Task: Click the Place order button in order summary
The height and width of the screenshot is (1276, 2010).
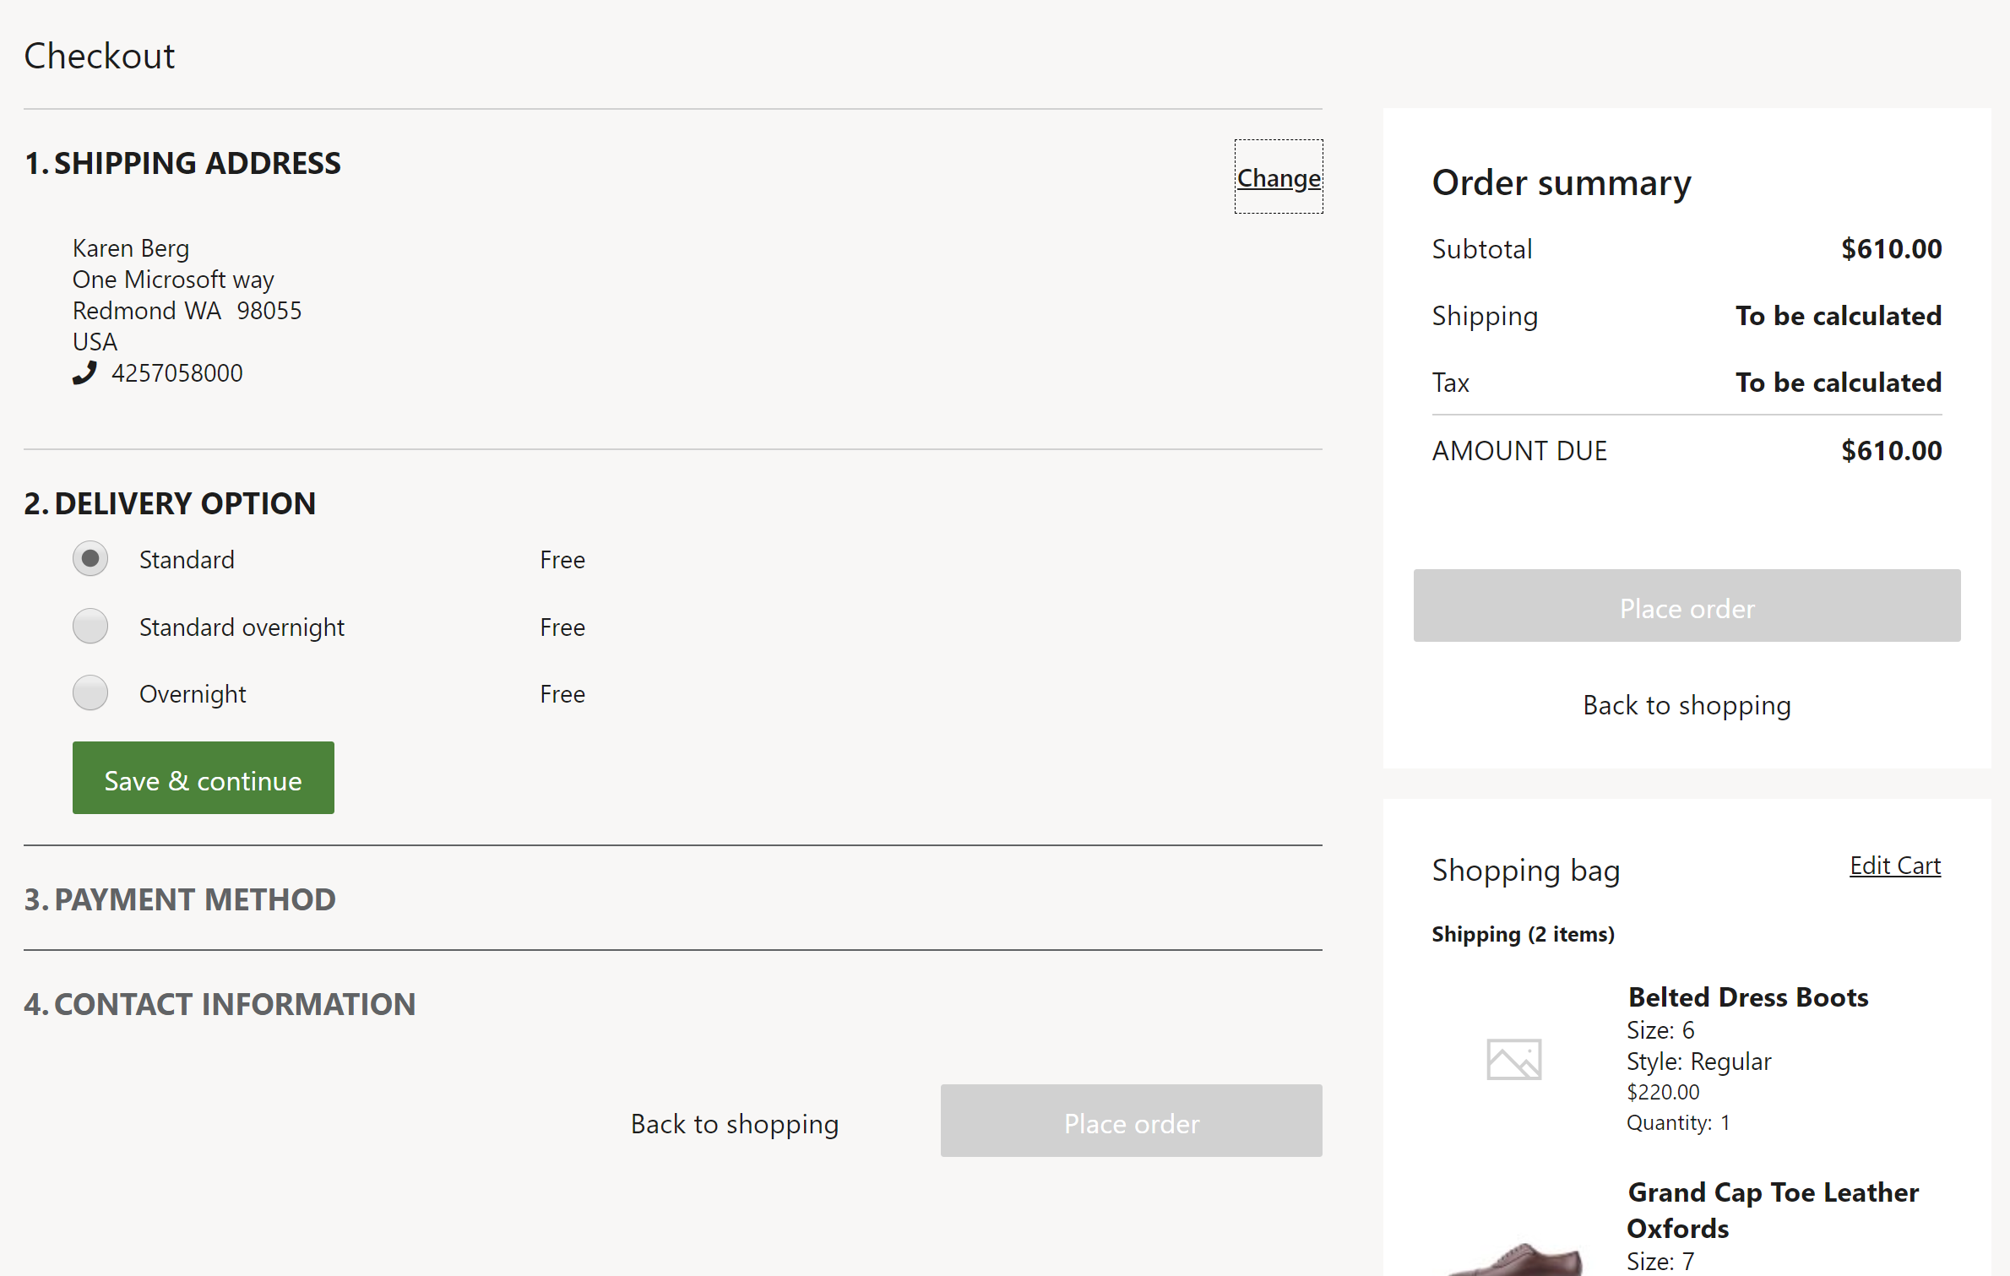Action: tap(1687, 605)
